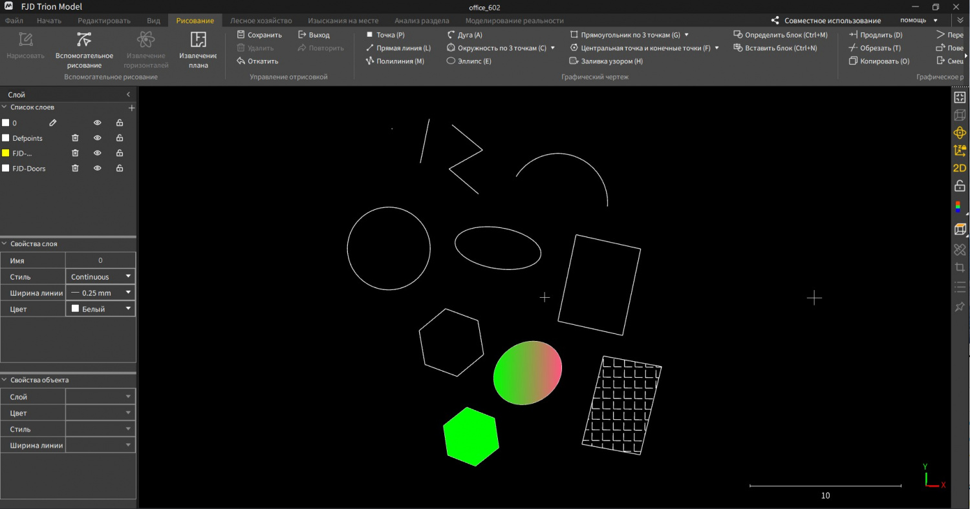Add a new layer with plus icon

[x=131, y=108]
